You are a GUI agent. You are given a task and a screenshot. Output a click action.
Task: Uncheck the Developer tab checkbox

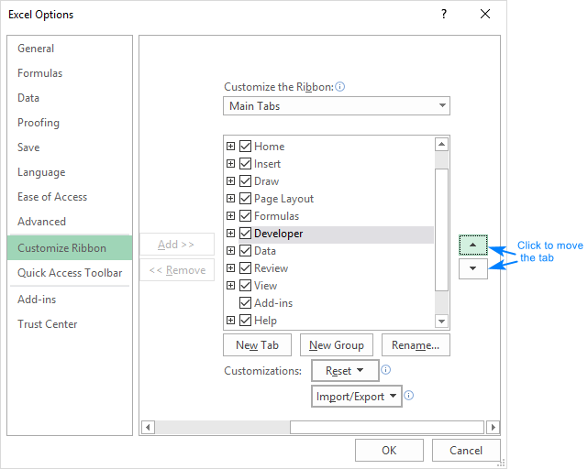click(x=245, y=234)
